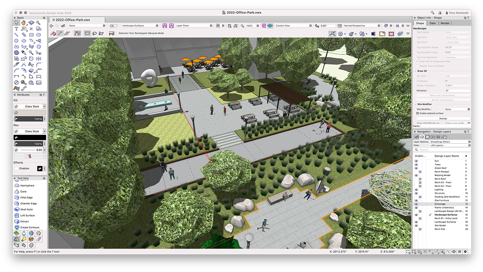
Task: Uncheck Enable aligned surface checkbox
Action: [x=418, y=113]
